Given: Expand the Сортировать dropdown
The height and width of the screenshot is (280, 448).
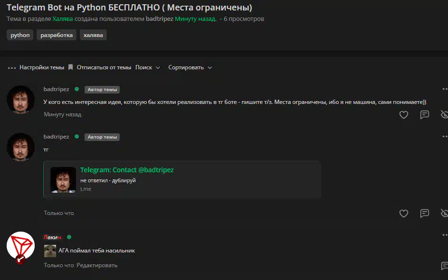Looking at the screenshot, I should (x=190, y=67).
